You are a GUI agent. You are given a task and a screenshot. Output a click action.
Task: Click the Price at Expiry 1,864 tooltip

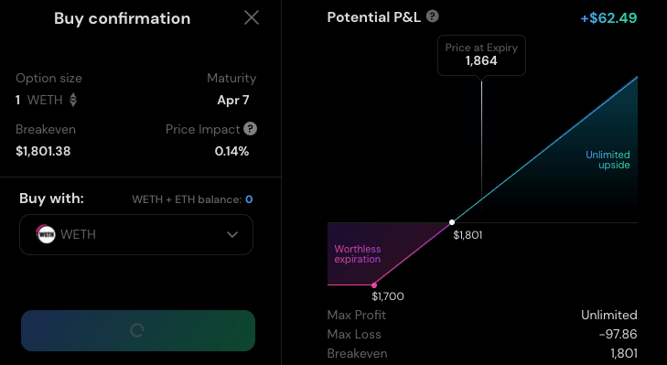[481, 55]
